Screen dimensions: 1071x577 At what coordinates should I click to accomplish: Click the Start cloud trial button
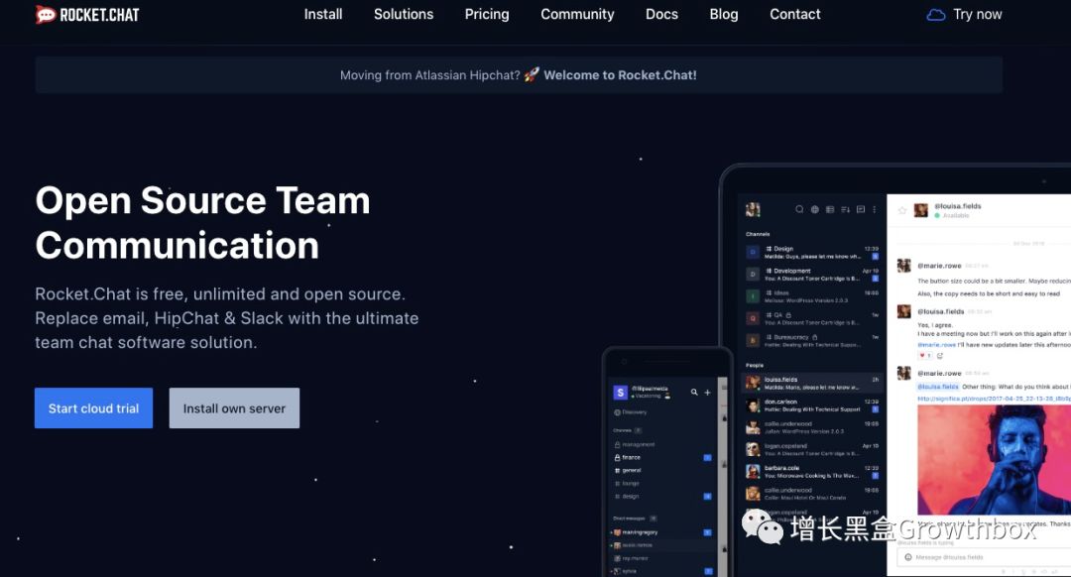(94, 408)
